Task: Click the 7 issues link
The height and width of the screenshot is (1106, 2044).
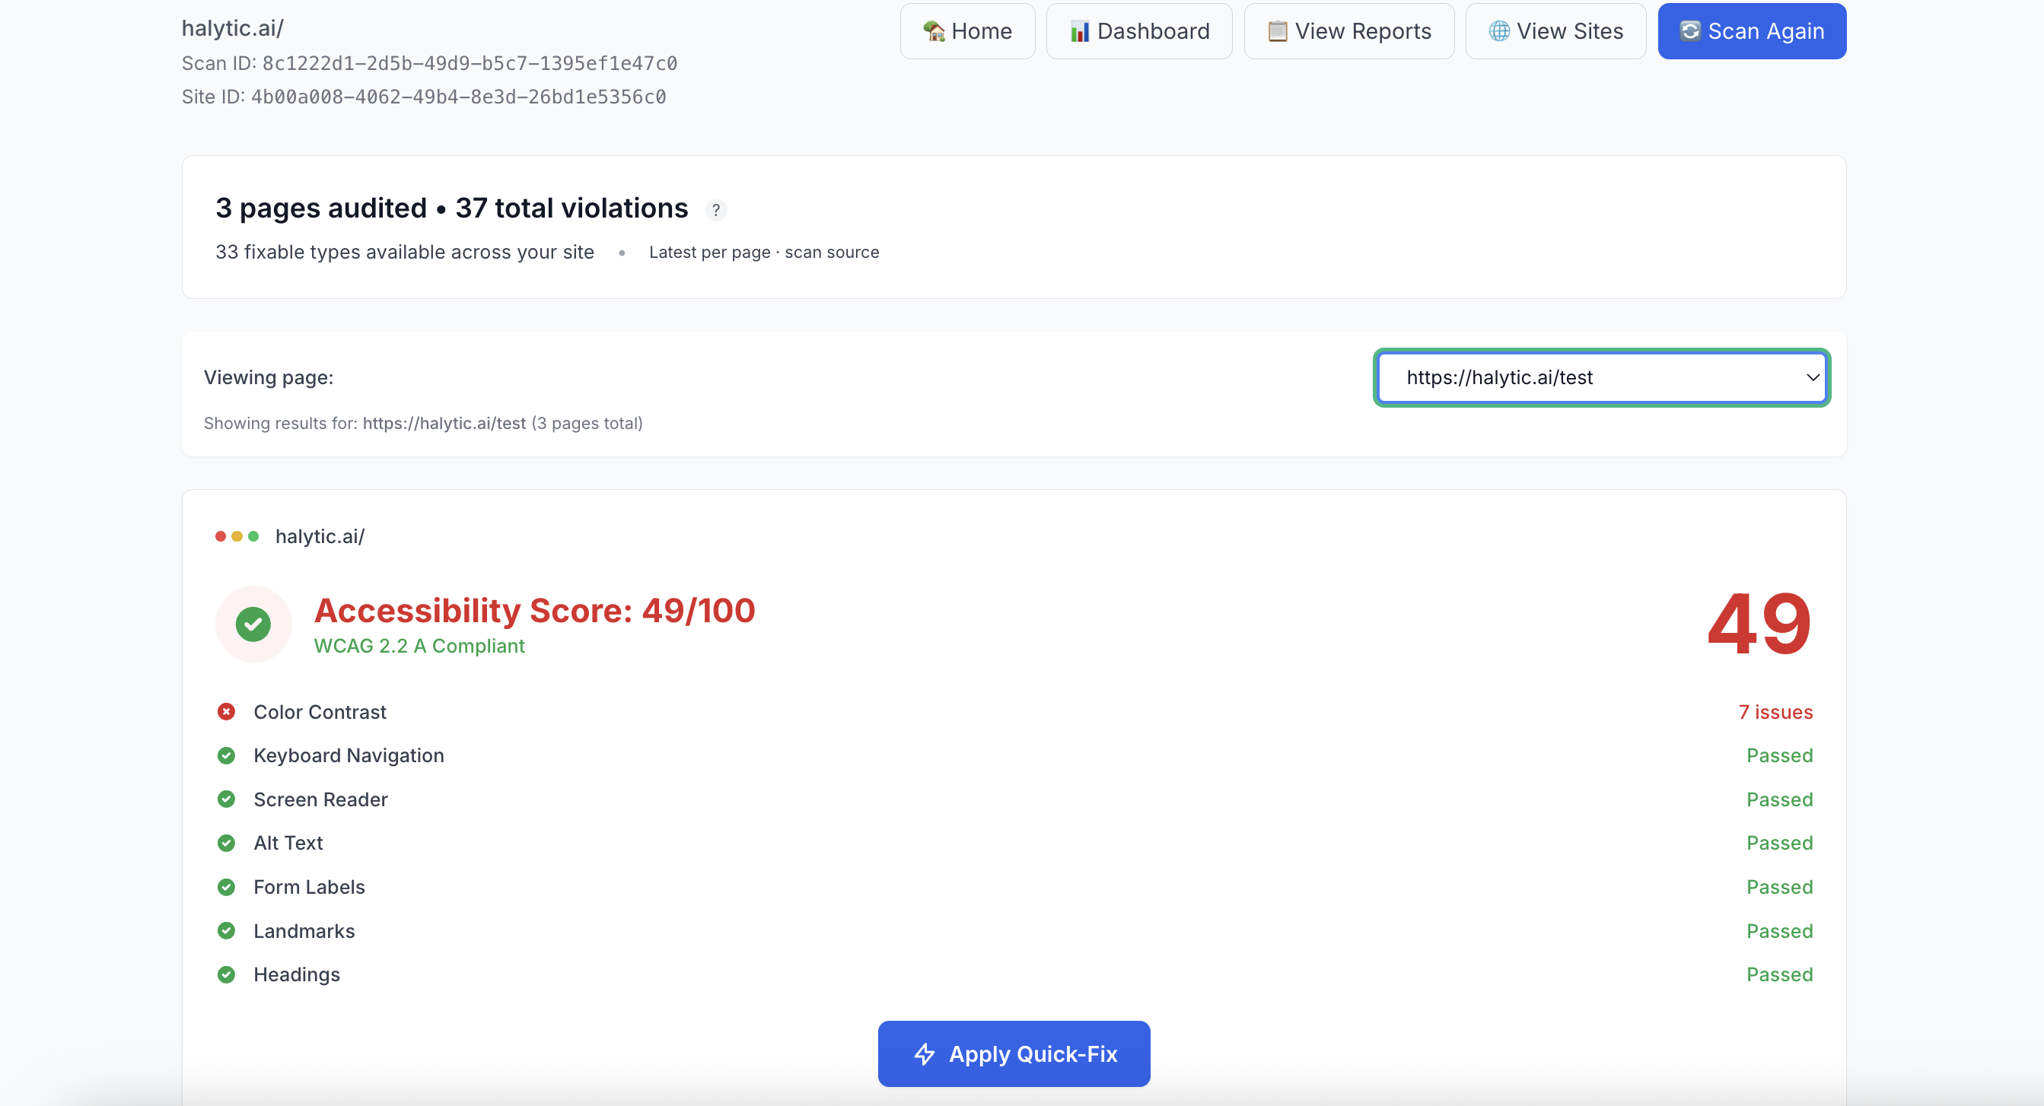Action: point(1775,712)
